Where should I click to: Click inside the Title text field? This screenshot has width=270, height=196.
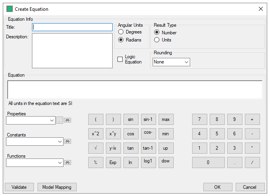pyautogui.click(x=72, y=27)
